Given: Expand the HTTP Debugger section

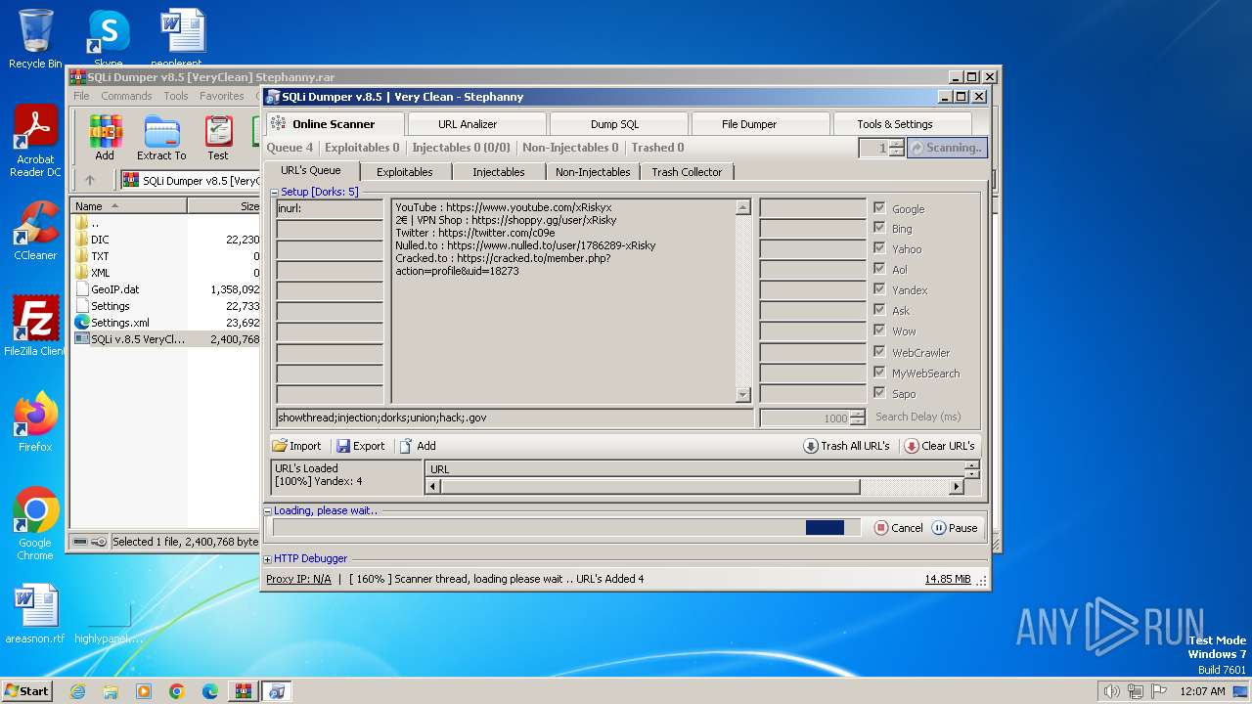Looking at the screenshot, I should (268, 559).
